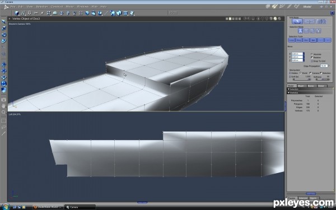Click the blue arrow-shaped tool in toolbar
Viewport: 336px width, 210px height.
112,13
